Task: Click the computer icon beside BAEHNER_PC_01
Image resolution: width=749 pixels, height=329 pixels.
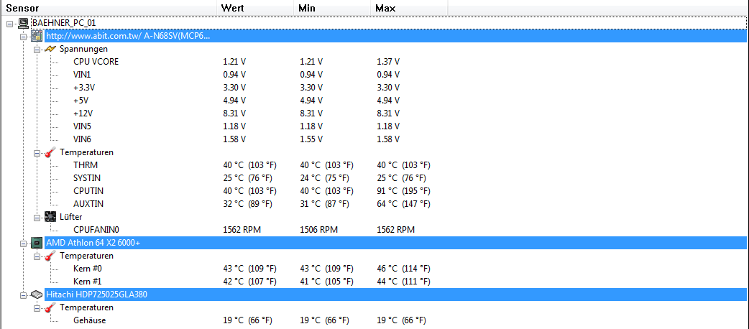Action: (24, 23)
